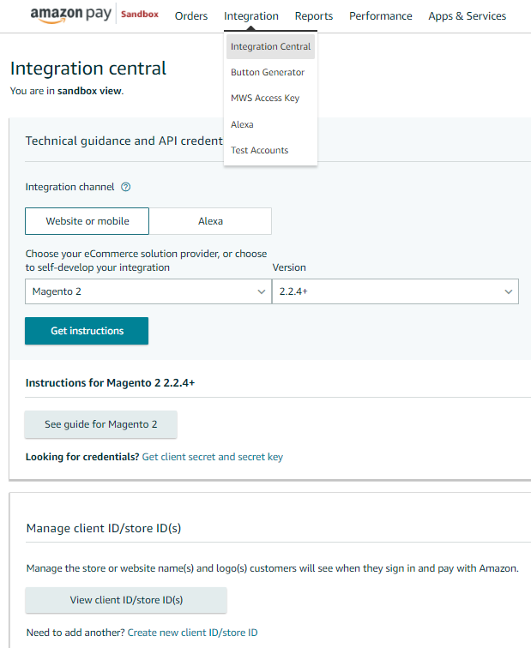Select MWS Access Key menu entry
531x648 pixels.
pyautogui.click(x=265, y=99)
